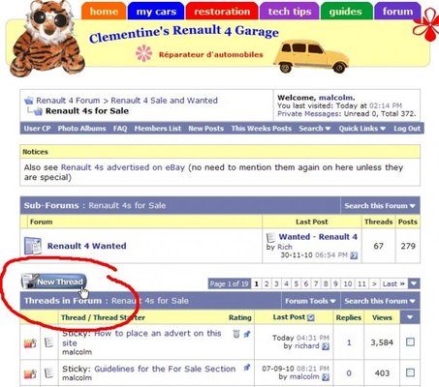The image size is (439, 387).
Task: Open the Forum Tools dropdown
Action: [310, 301]
